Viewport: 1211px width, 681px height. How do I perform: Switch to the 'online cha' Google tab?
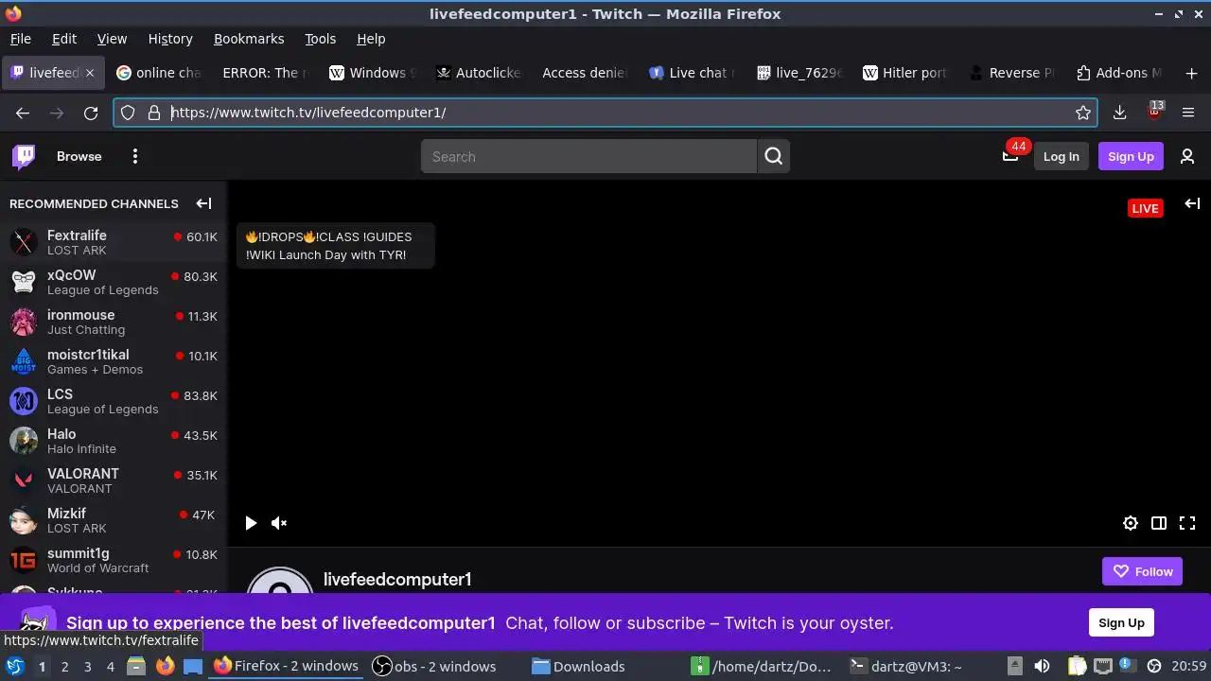point(158,73)
